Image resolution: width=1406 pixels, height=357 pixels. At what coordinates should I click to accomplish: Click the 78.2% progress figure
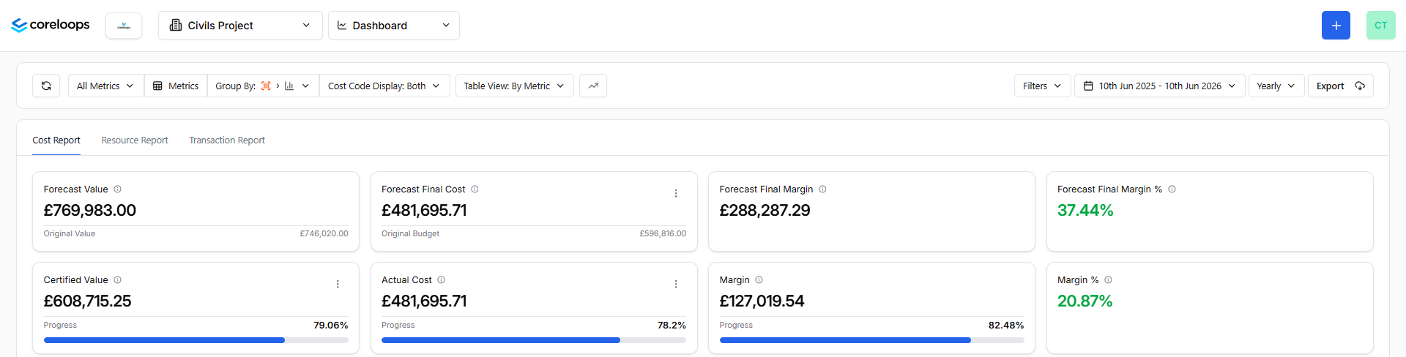[x=672, y=326]
